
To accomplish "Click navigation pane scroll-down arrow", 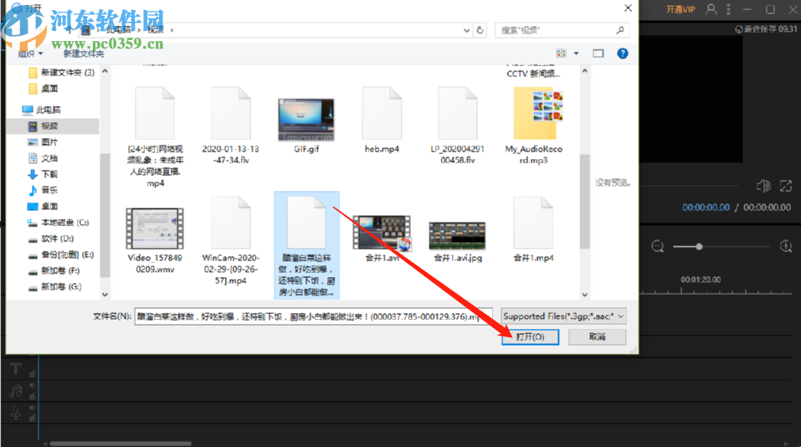I will pyautogui.click(x=105, y=295).
